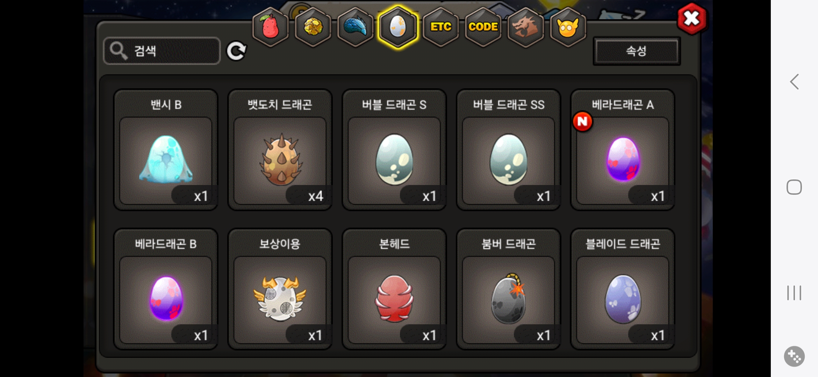Open the blue dragon scale tab
Image resolution: width=818 pixels, height=377 pixels.
(x=355, y=27)
